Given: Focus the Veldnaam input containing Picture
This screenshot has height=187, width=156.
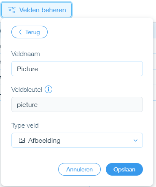Looking at the screenshot, I should (x=77, y=69).
